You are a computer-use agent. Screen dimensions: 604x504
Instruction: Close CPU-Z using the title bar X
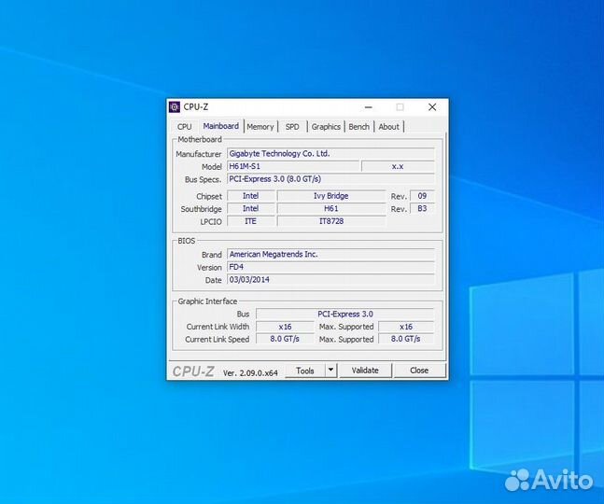coord(432,107)
